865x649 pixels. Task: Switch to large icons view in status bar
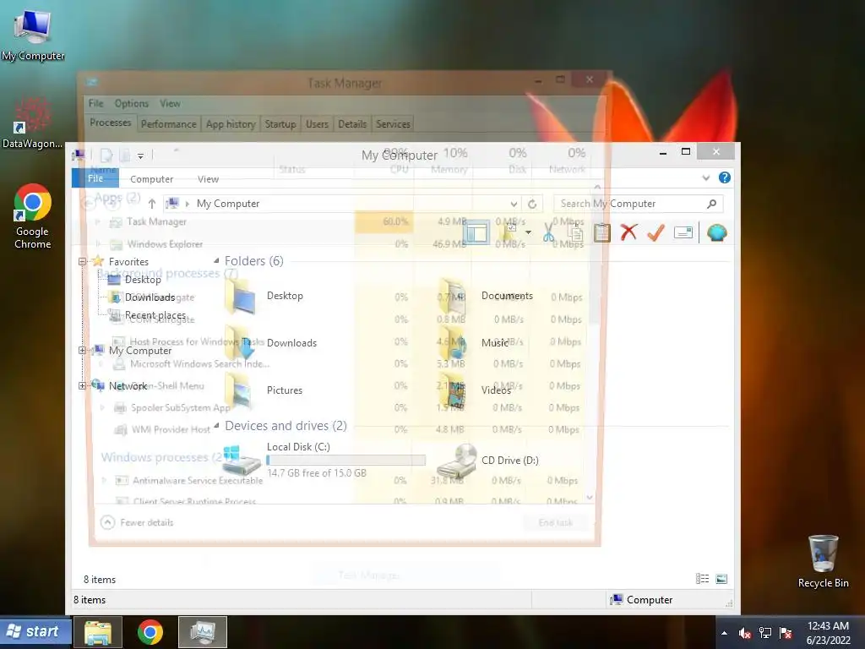point(721,579)
